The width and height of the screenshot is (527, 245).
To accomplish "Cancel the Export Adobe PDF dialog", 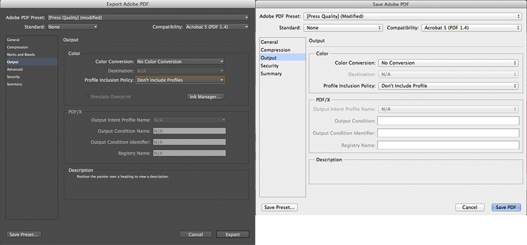I will click(196, 235).
